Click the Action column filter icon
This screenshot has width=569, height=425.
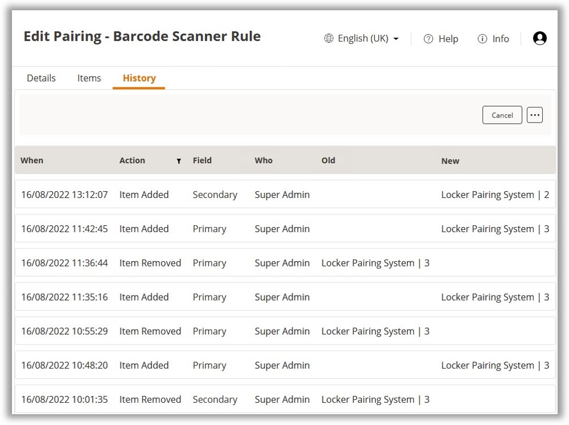(179, 161)
